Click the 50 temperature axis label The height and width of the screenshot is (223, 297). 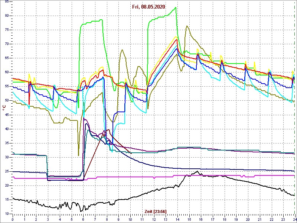point(6,101)
